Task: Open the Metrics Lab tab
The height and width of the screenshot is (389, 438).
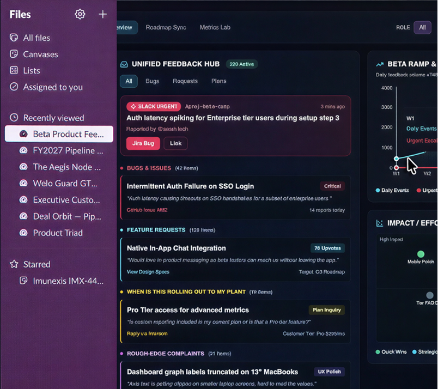Action: pos(215,27)
